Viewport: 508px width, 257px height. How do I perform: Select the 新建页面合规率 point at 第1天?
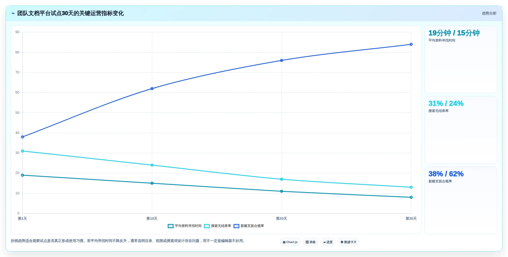click(x=23, y=137)
